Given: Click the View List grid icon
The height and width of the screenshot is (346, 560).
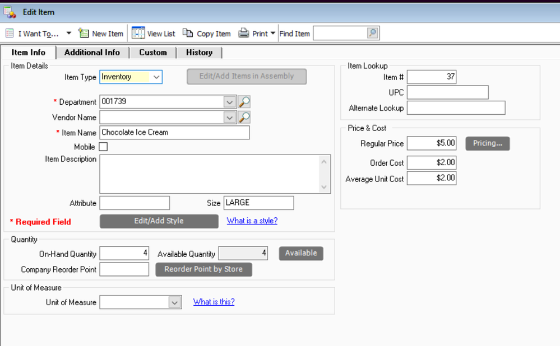Looking at the screenshot, I should (x=138, y=33).
